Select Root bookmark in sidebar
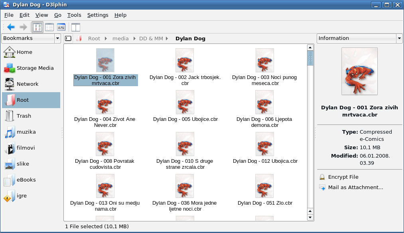The image size is (404, 233). click(31, 100)
